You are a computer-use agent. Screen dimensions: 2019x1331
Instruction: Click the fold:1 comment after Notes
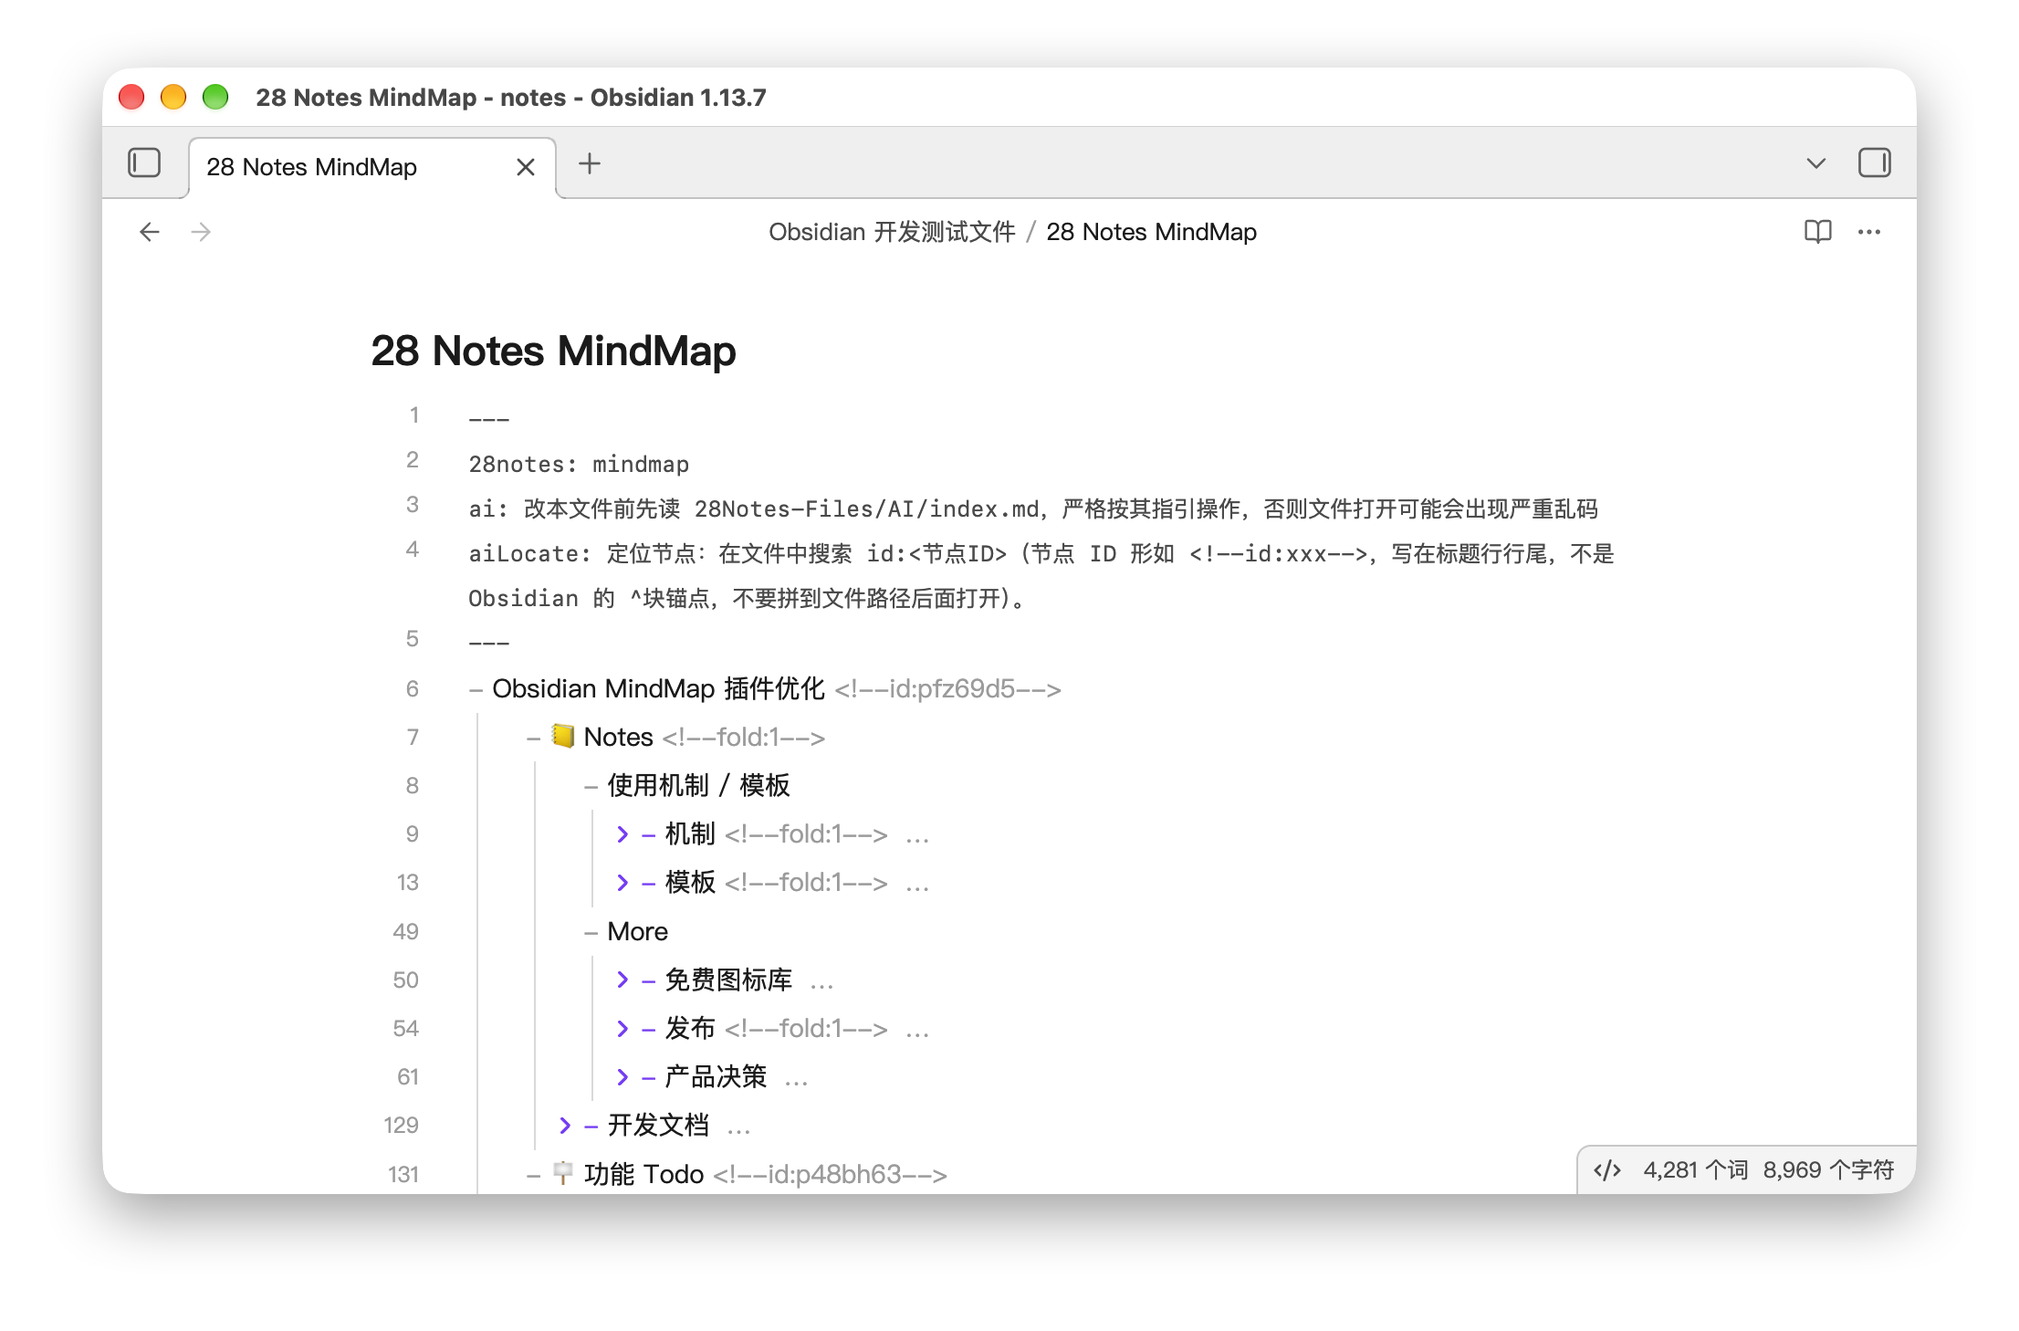(743, 737)
